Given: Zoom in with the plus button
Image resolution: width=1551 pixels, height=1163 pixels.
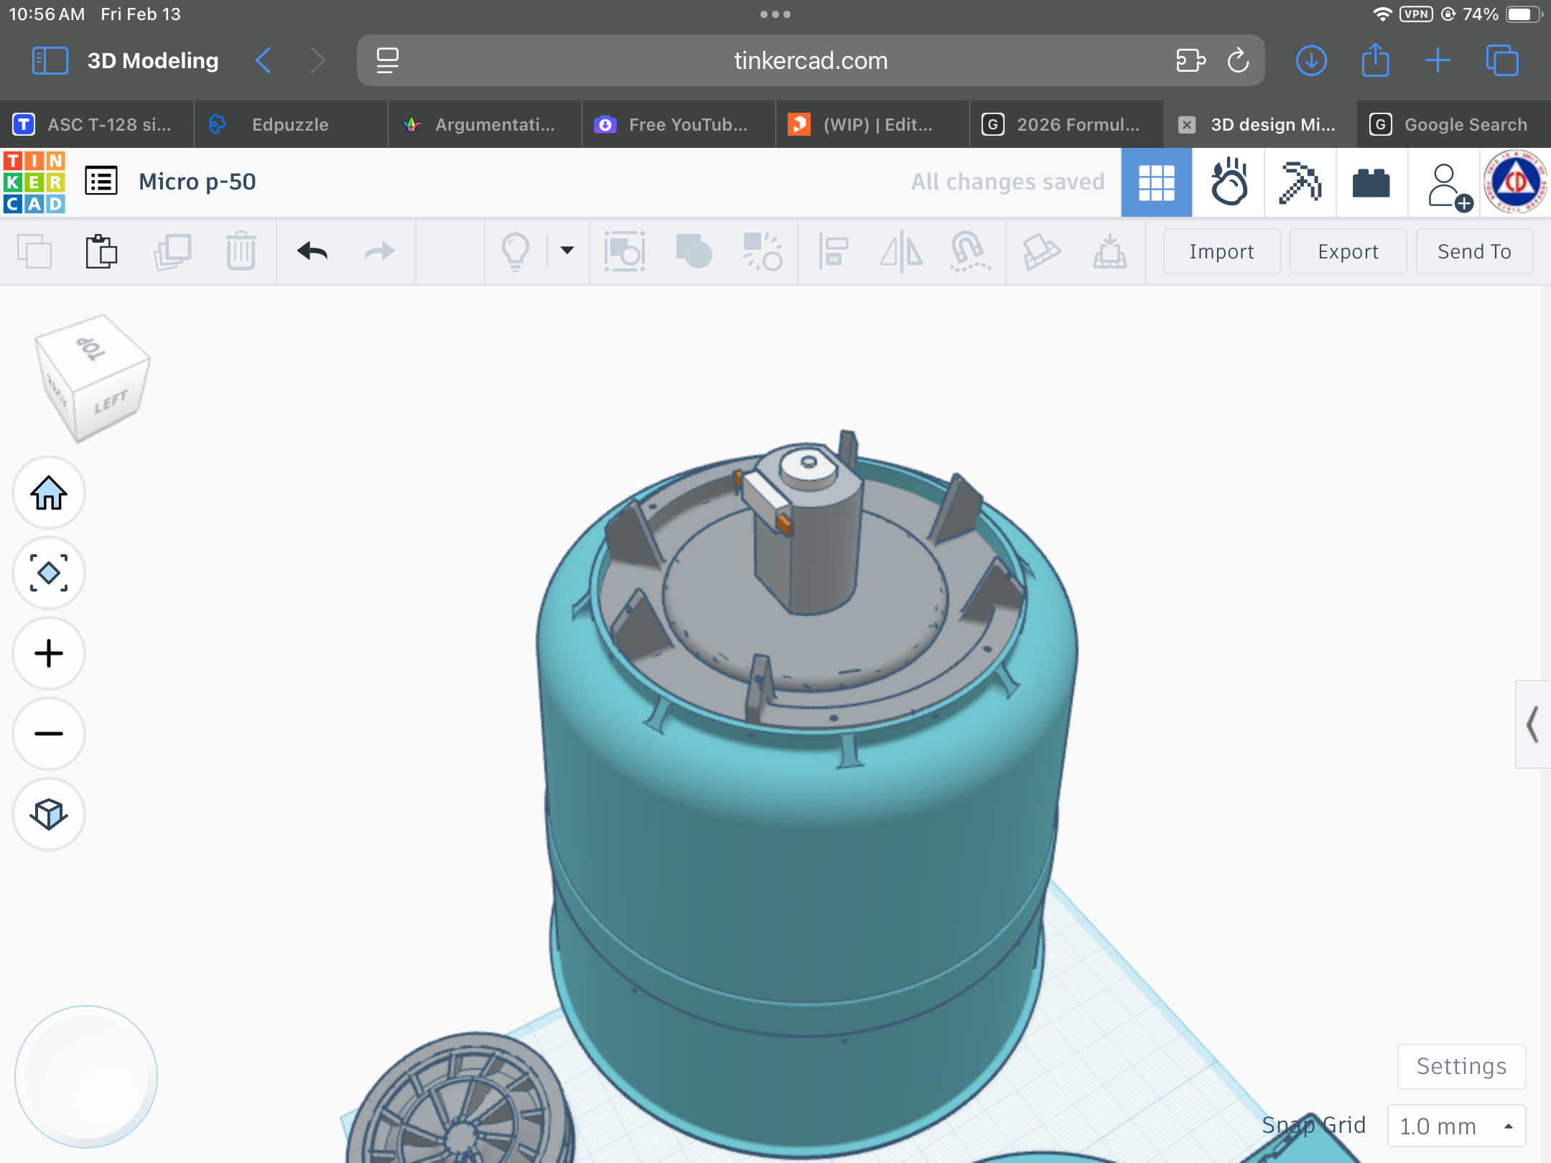Looking at the screenshot, I should point(49,653).
